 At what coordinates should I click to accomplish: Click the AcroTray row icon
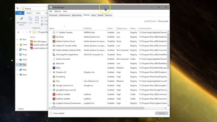point(54,37)
